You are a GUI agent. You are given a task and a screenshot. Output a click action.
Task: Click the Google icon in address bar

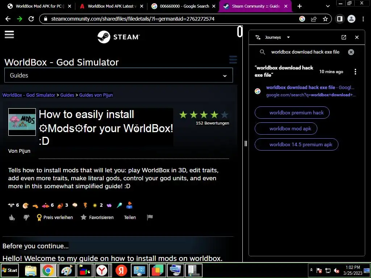click(x=302, y=19)
